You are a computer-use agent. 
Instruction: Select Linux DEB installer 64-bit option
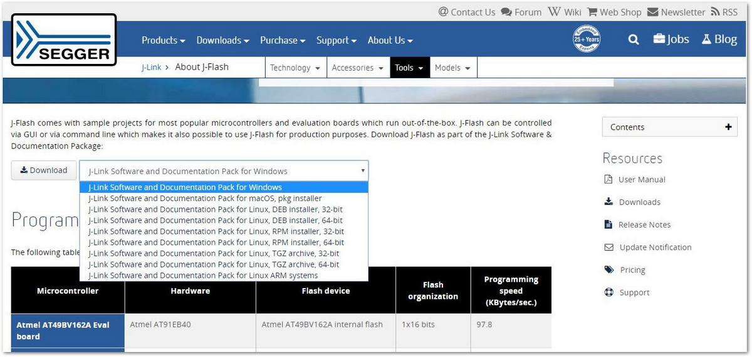[224, 220]
